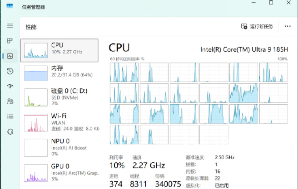Click the Task Manager app icon in title bar
298x189 pixels.
click(10, 7)
